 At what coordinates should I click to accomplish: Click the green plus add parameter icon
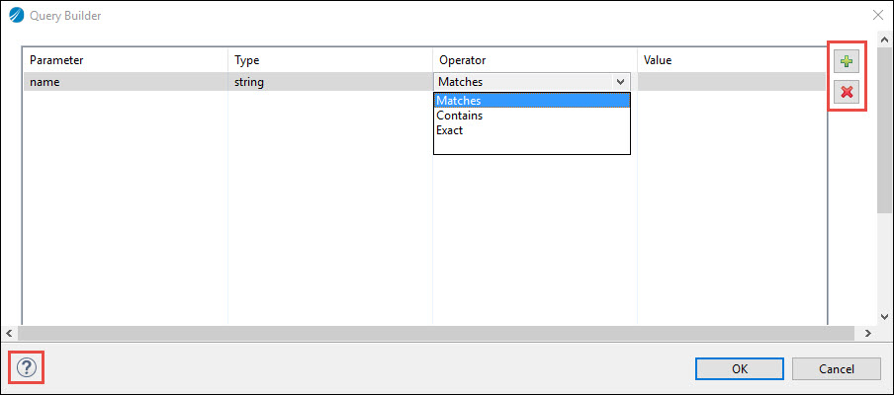pos(847,62)
